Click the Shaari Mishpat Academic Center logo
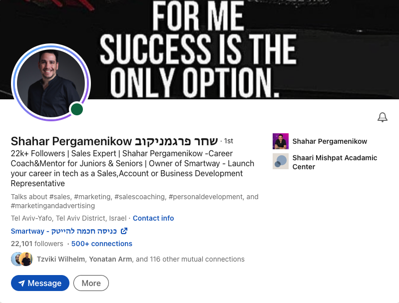This screenshot has height=303, width=399. 281,161
